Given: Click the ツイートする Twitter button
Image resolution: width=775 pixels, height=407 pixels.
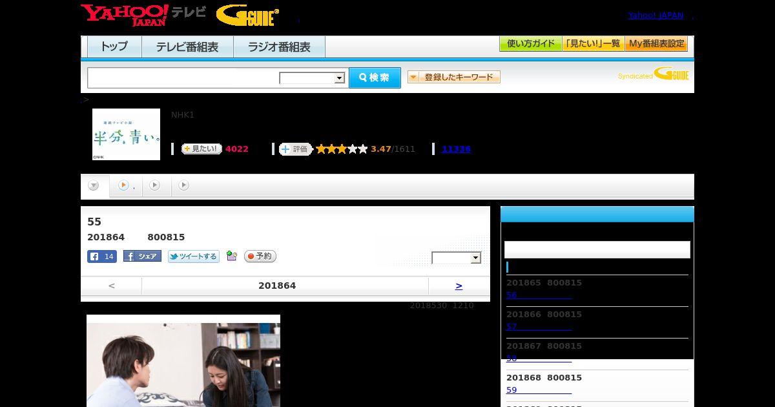Looking at the screenshot, I should 194,256.
